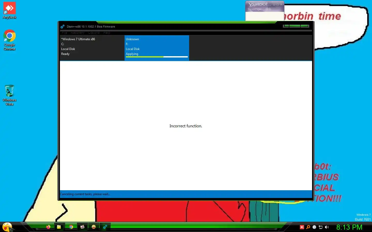372x232 pixels.
Task: Switch to Chrome on the taskbar
Action: click(71, 227)
